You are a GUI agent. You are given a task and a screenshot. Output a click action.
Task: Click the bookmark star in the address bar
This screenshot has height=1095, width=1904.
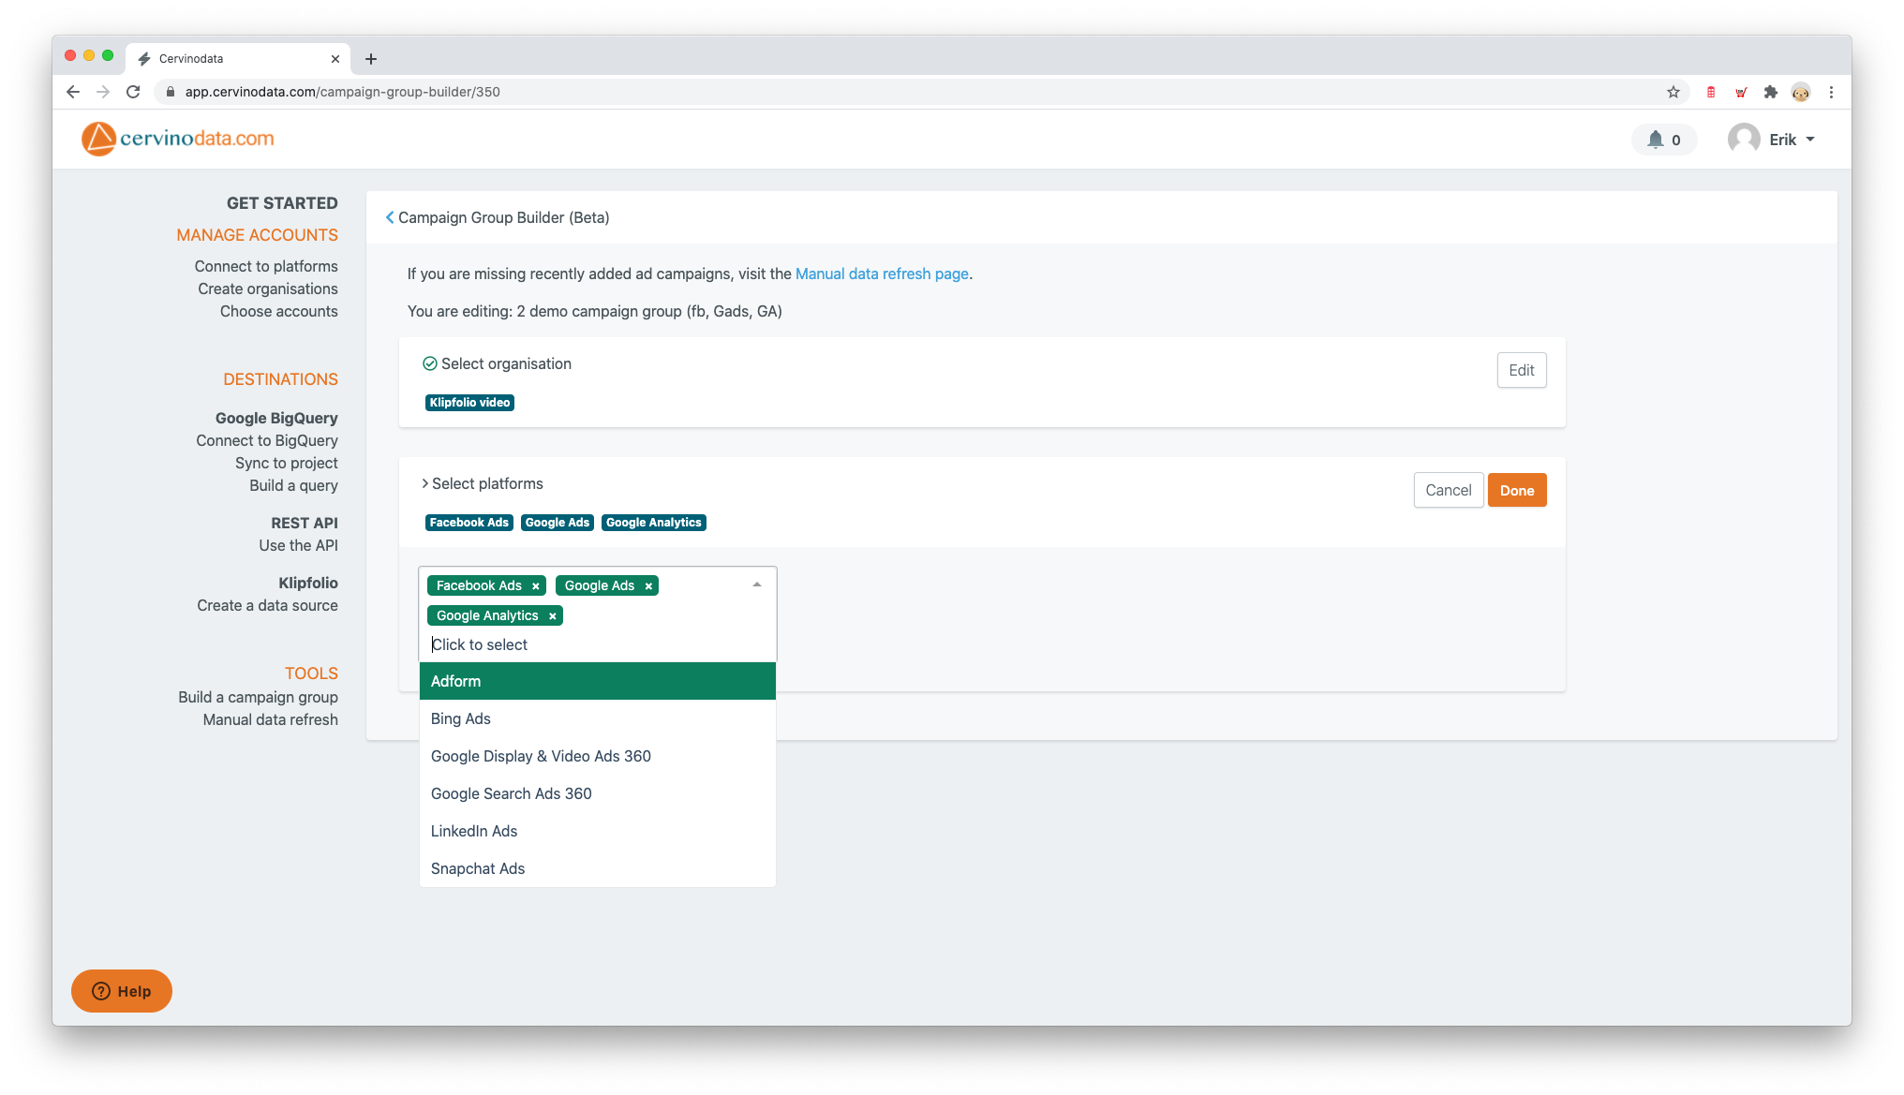pyautogui.click(x=1673, y=92)
